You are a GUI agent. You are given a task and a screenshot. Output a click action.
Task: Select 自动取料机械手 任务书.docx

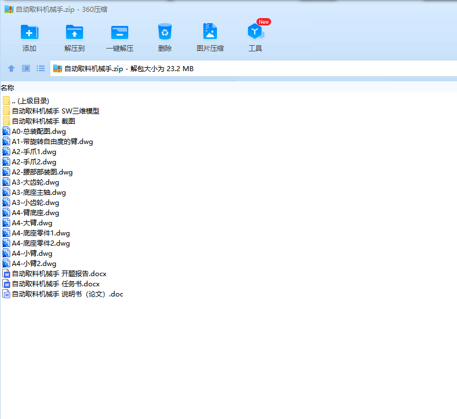51,284
